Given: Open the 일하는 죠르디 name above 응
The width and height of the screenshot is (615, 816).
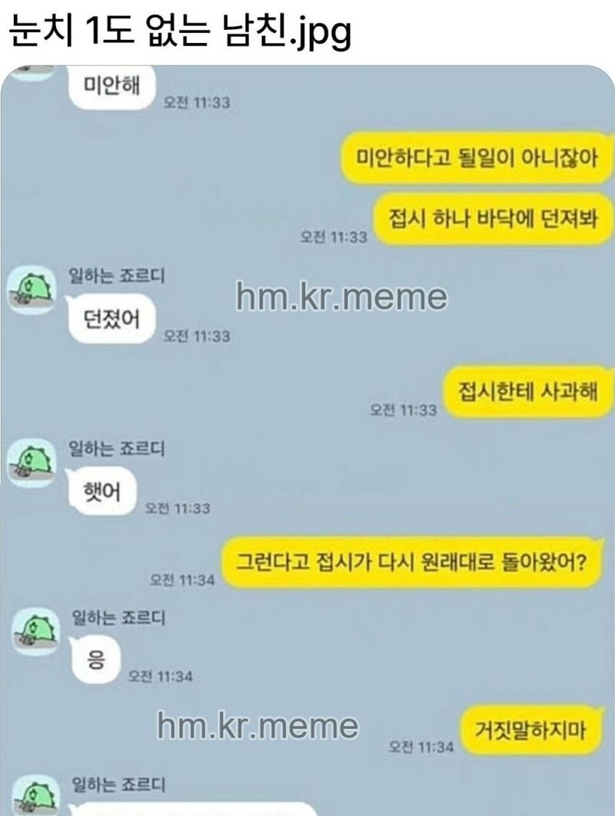Looking at the screenshot, I should tap(118, 618).
